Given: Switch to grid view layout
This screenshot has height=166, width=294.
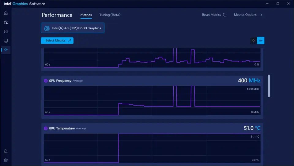Looking at the screenshot, I should click(253, 41).
